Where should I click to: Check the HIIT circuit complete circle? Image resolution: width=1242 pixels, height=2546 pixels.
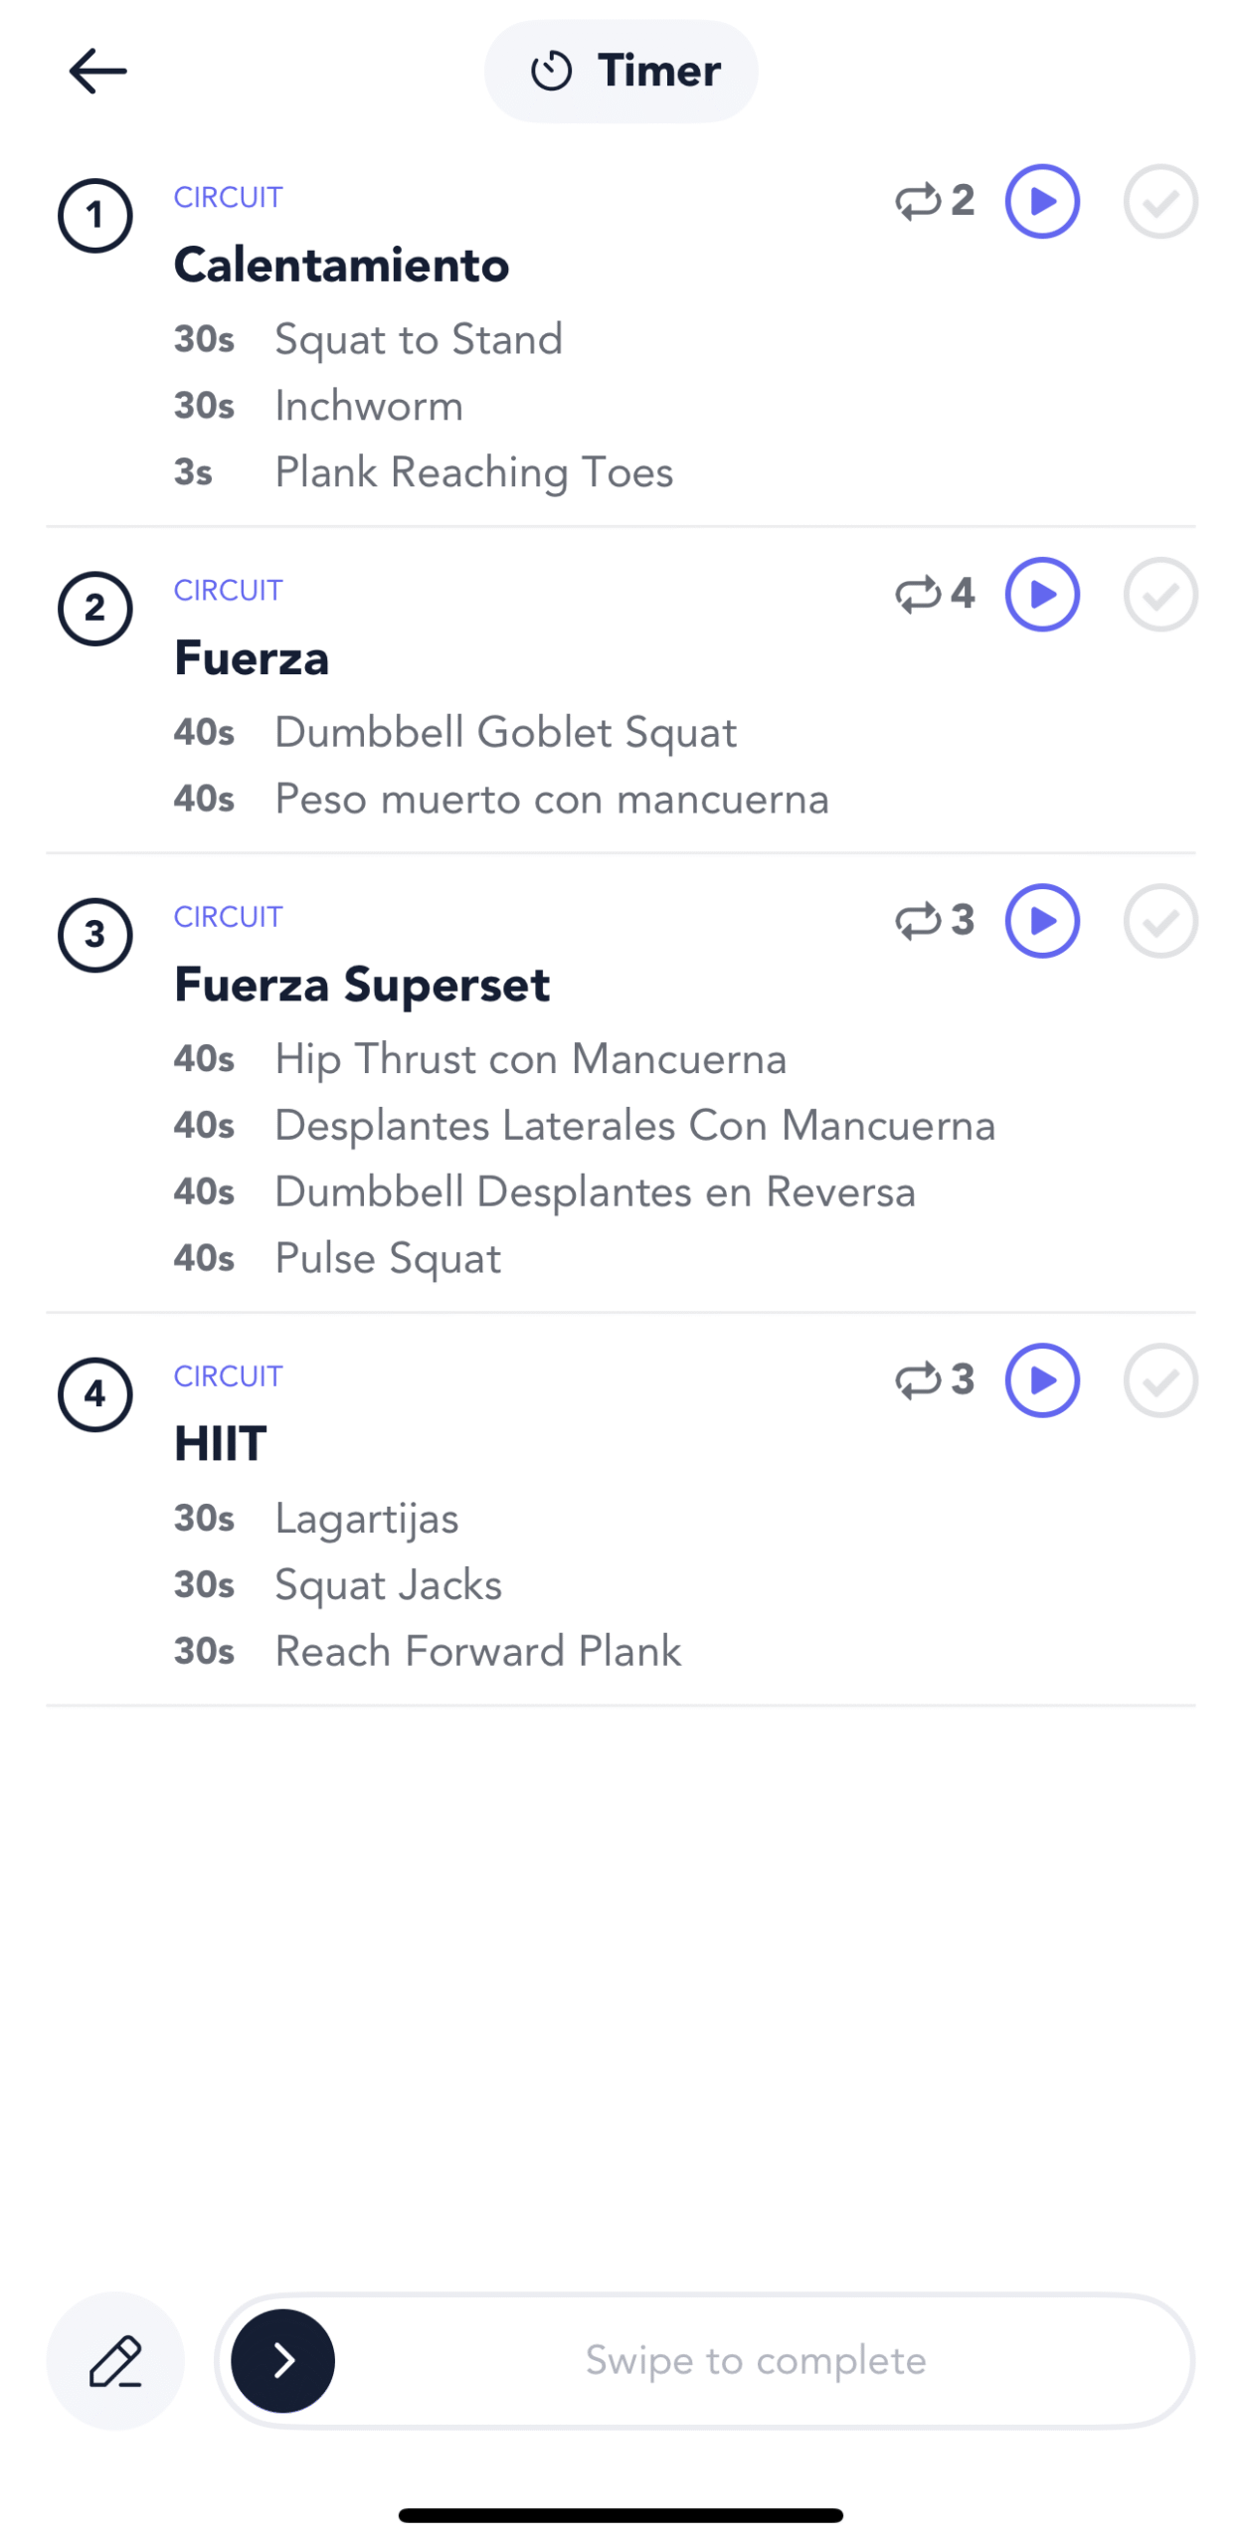pyautogui.click(x=1159, y=1379)
